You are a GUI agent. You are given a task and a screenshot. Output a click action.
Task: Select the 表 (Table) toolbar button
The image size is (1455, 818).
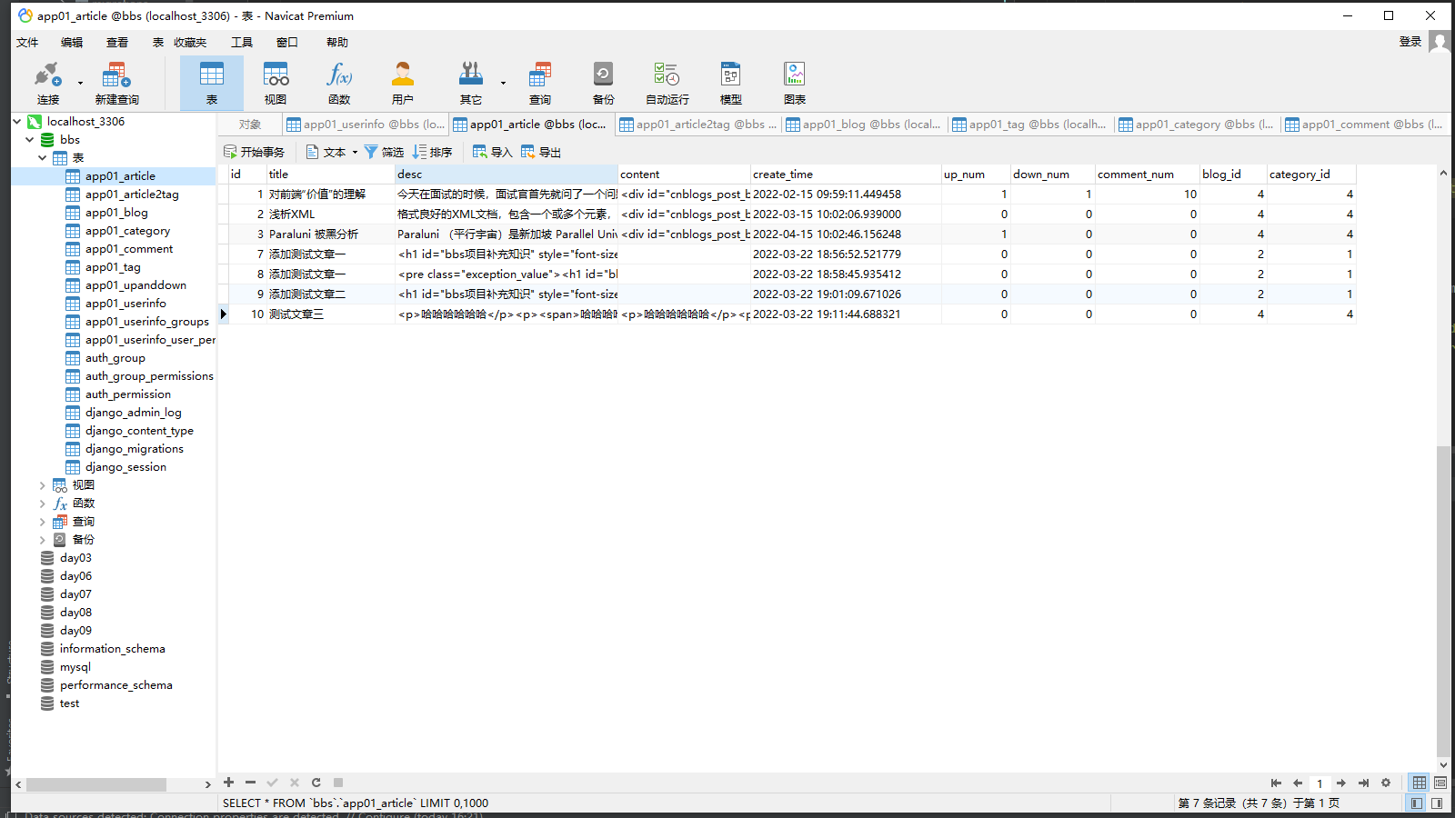[212, 84]
